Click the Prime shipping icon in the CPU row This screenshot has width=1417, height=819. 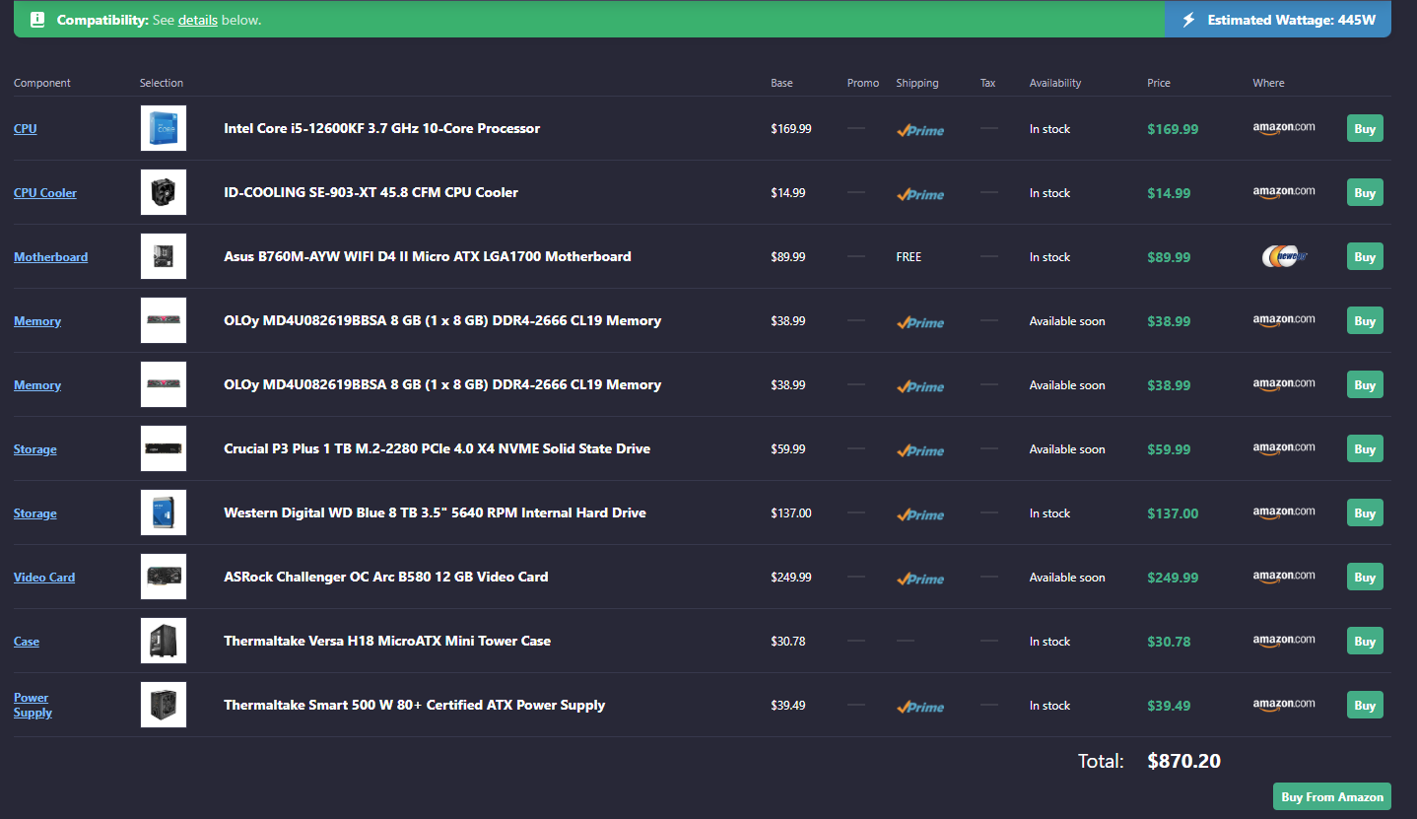point(920,130)
